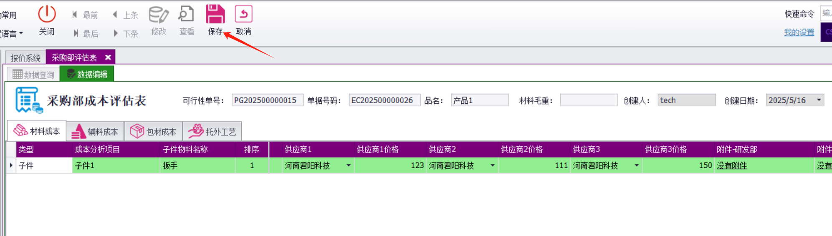Click the 子件物料名称 column header
The height and width of the screenshot is (236, 832).
[197, 149]
